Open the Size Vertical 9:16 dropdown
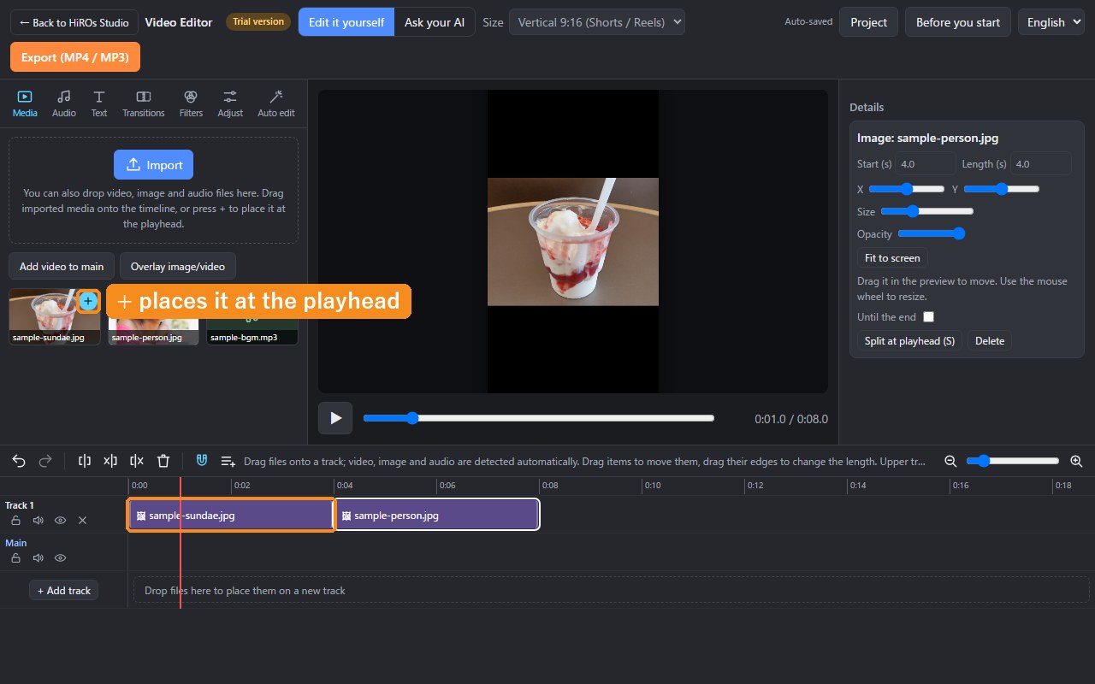This screenshot has width=1095, height=684. click(x=596, y=22)
